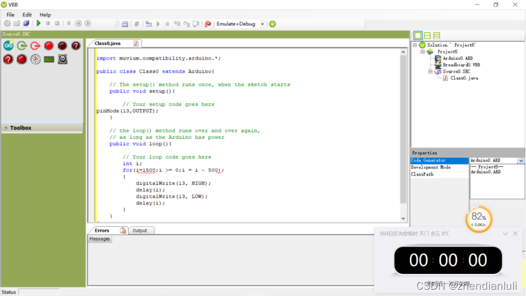Select the ClassPath property row

(x=439, y=174)
